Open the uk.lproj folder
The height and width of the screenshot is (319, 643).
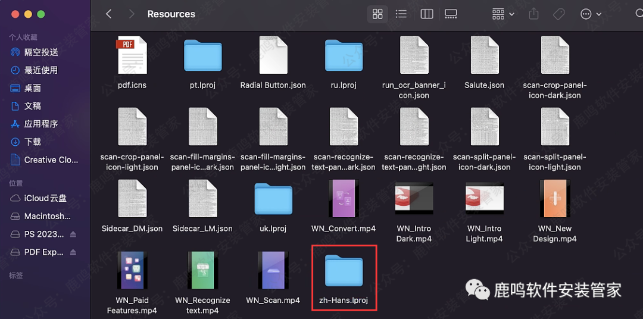tap(273, 199)
